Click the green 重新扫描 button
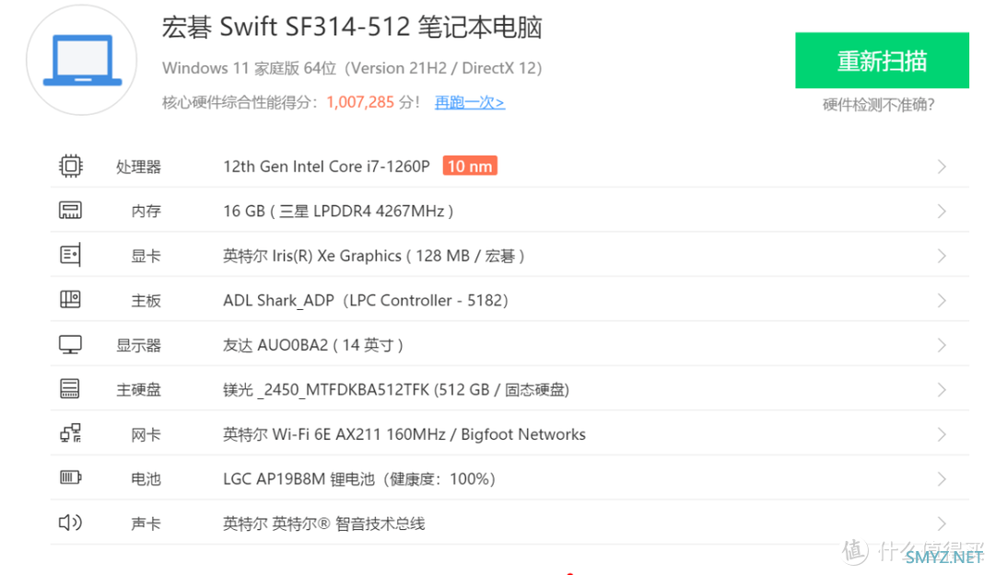The width and height of the screenshot is (995, 575). coord(882,60)
